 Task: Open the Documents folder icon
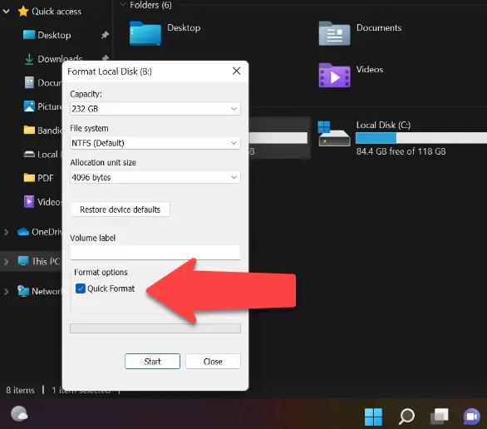click(x=335, y=33)
